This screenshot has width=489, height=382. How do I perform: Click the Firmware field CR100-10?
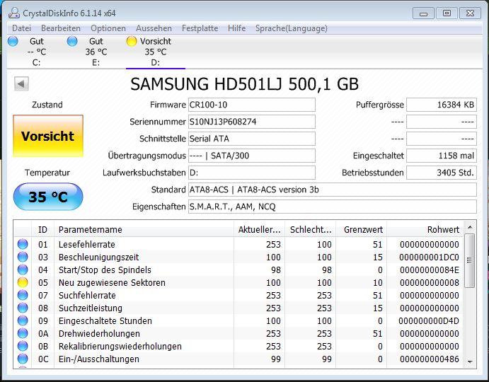pos(252,105)
